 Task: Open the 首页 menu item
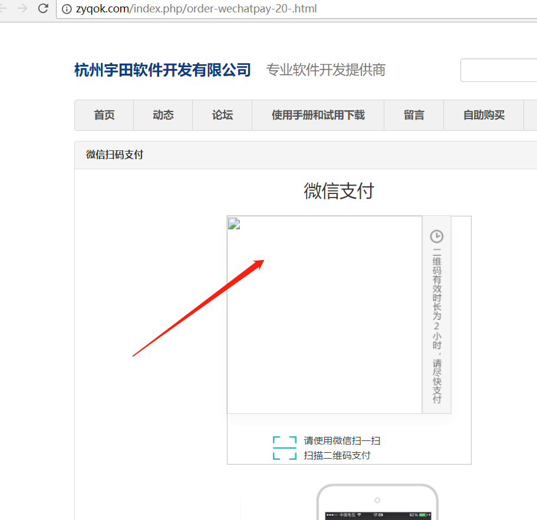coord(104,115)
